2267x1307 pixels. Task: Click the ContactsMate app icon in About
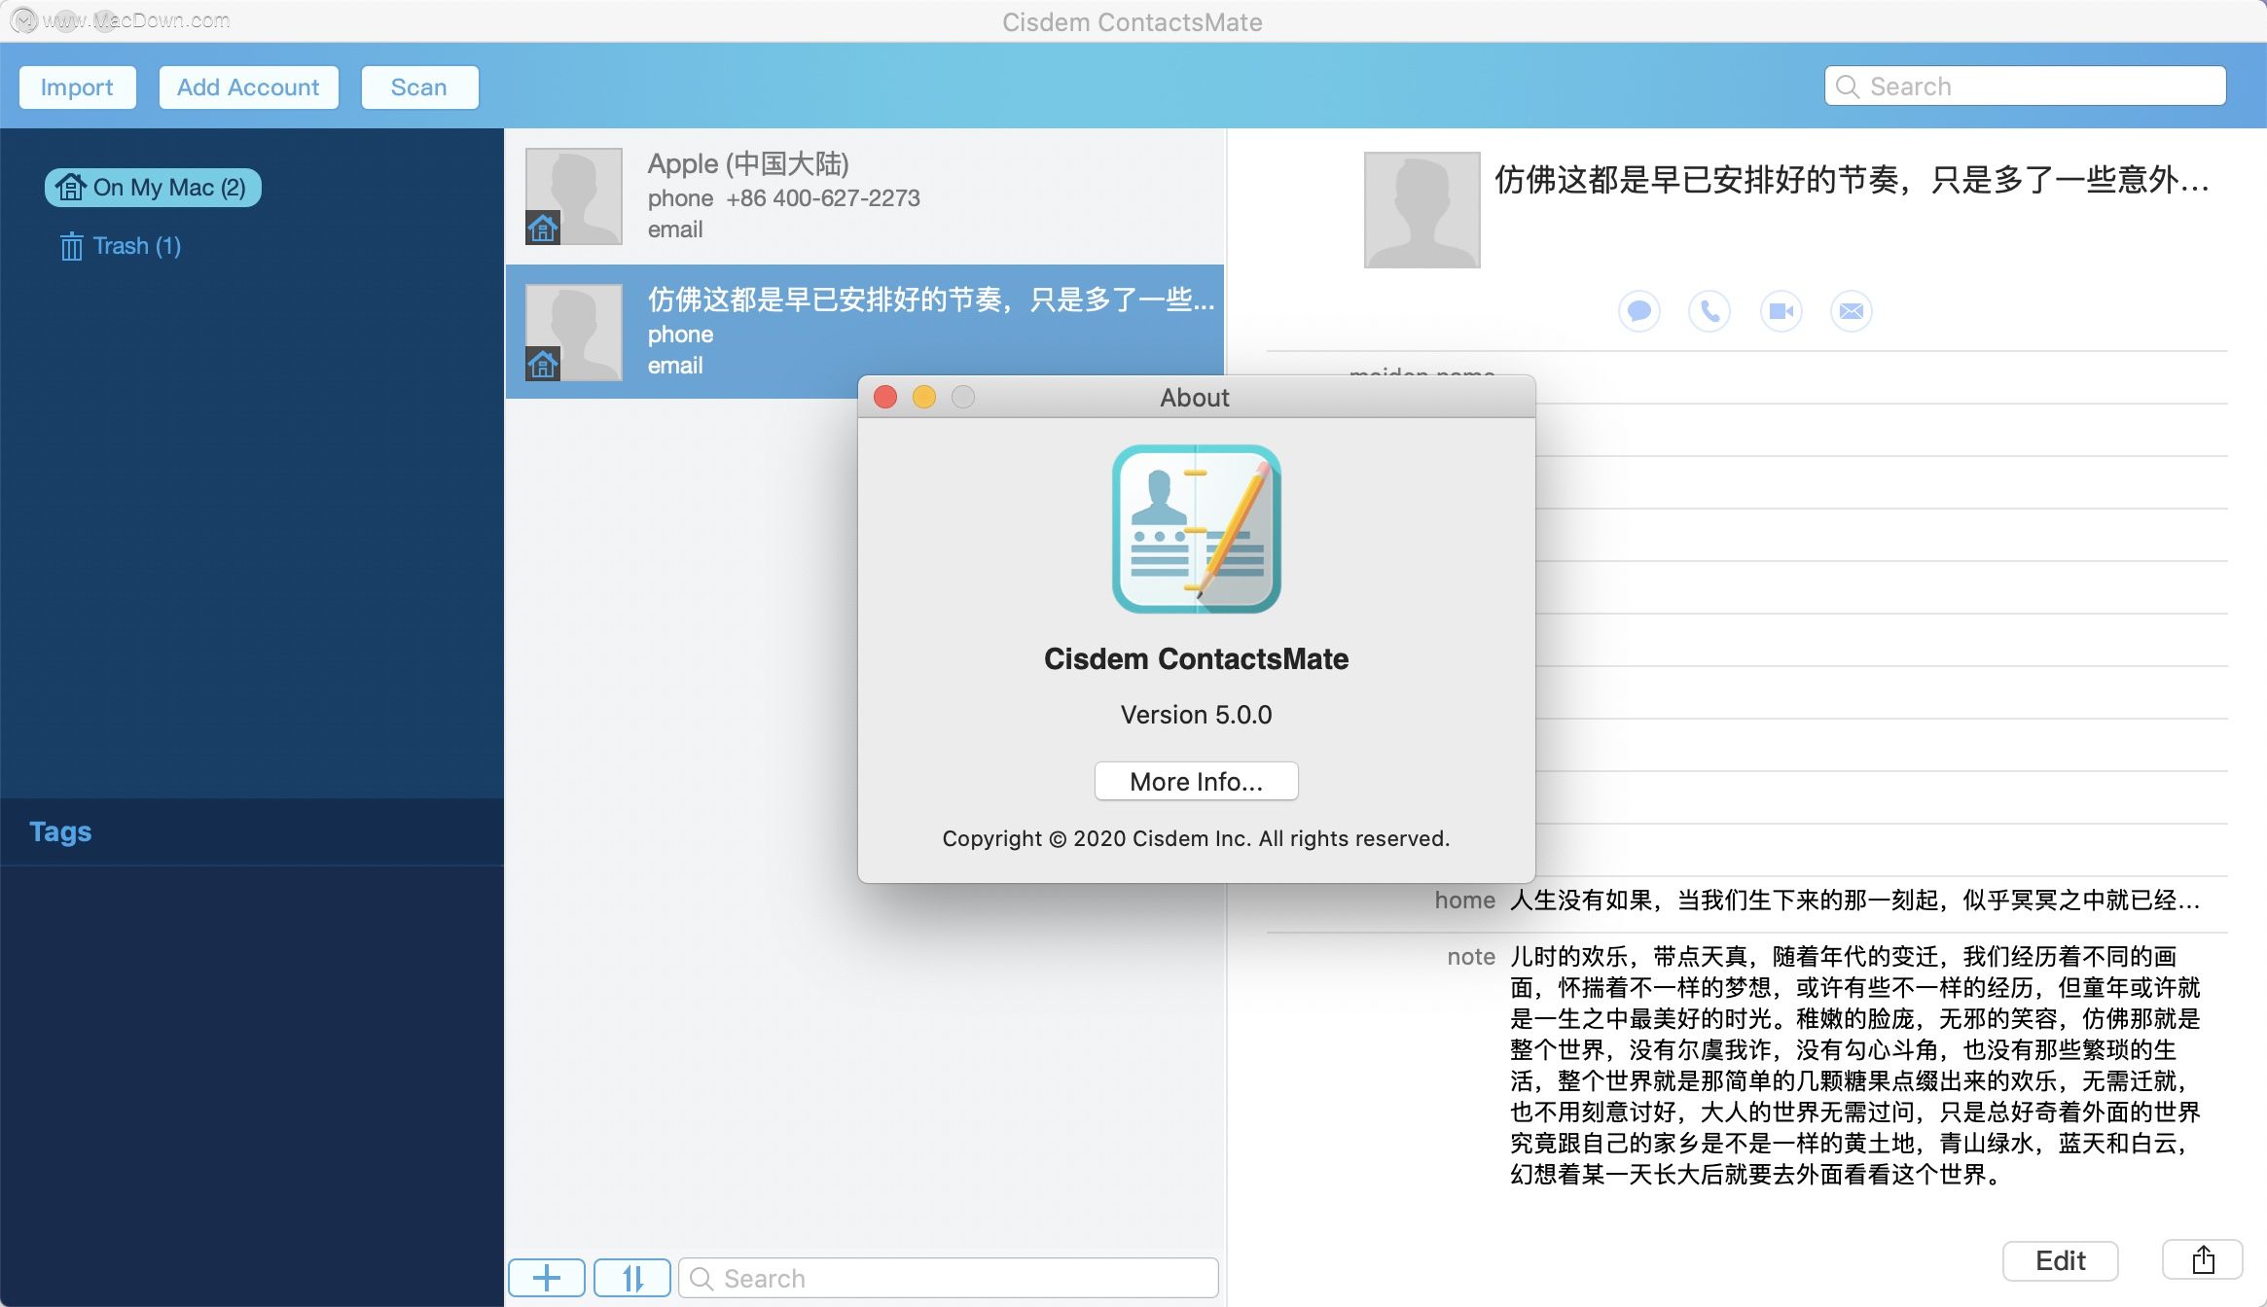point(1197,529)
